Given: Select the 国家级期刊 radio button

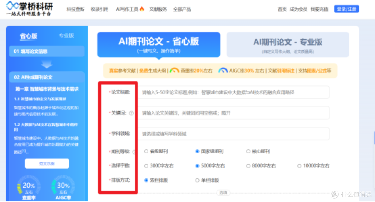Looking at the screenshot, I should point(197,152).
